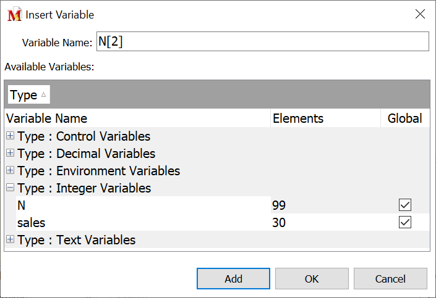Click the Add button
The width and height of the screenshot is (436, 298).
coord(233,279)
